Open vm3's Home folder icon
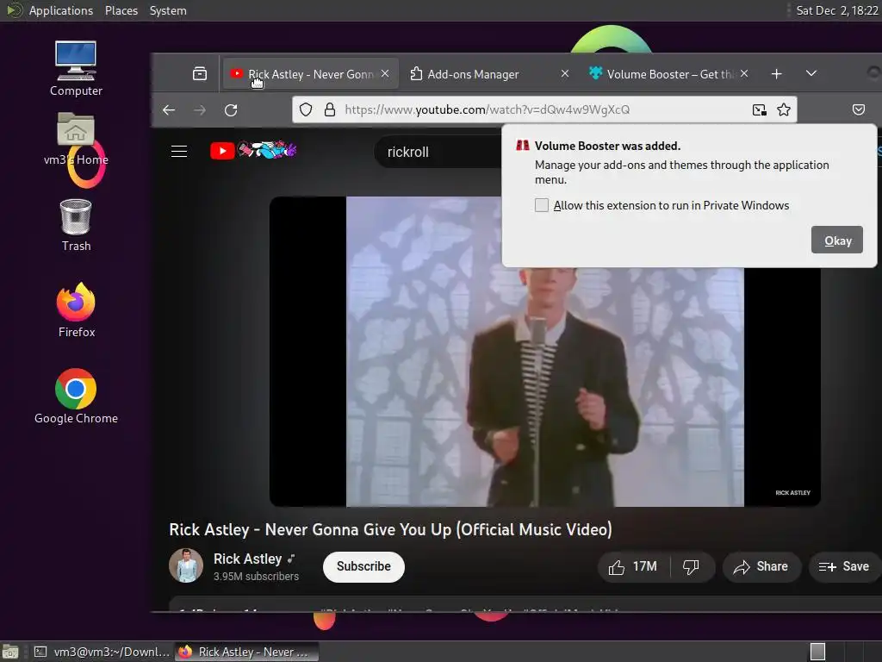 point(76,139)
